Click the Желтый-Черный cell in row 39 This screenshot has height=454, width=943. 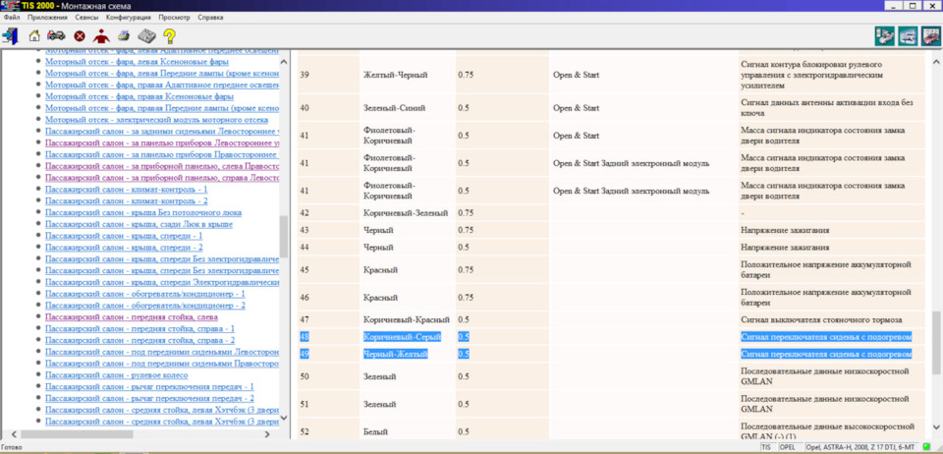click(x=407, y=75)
